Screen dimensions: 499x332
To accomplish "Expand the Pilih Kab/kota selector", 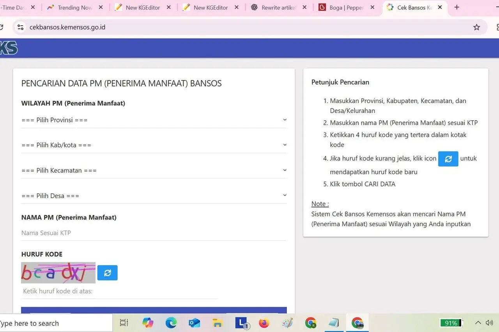I will [154, 145].
